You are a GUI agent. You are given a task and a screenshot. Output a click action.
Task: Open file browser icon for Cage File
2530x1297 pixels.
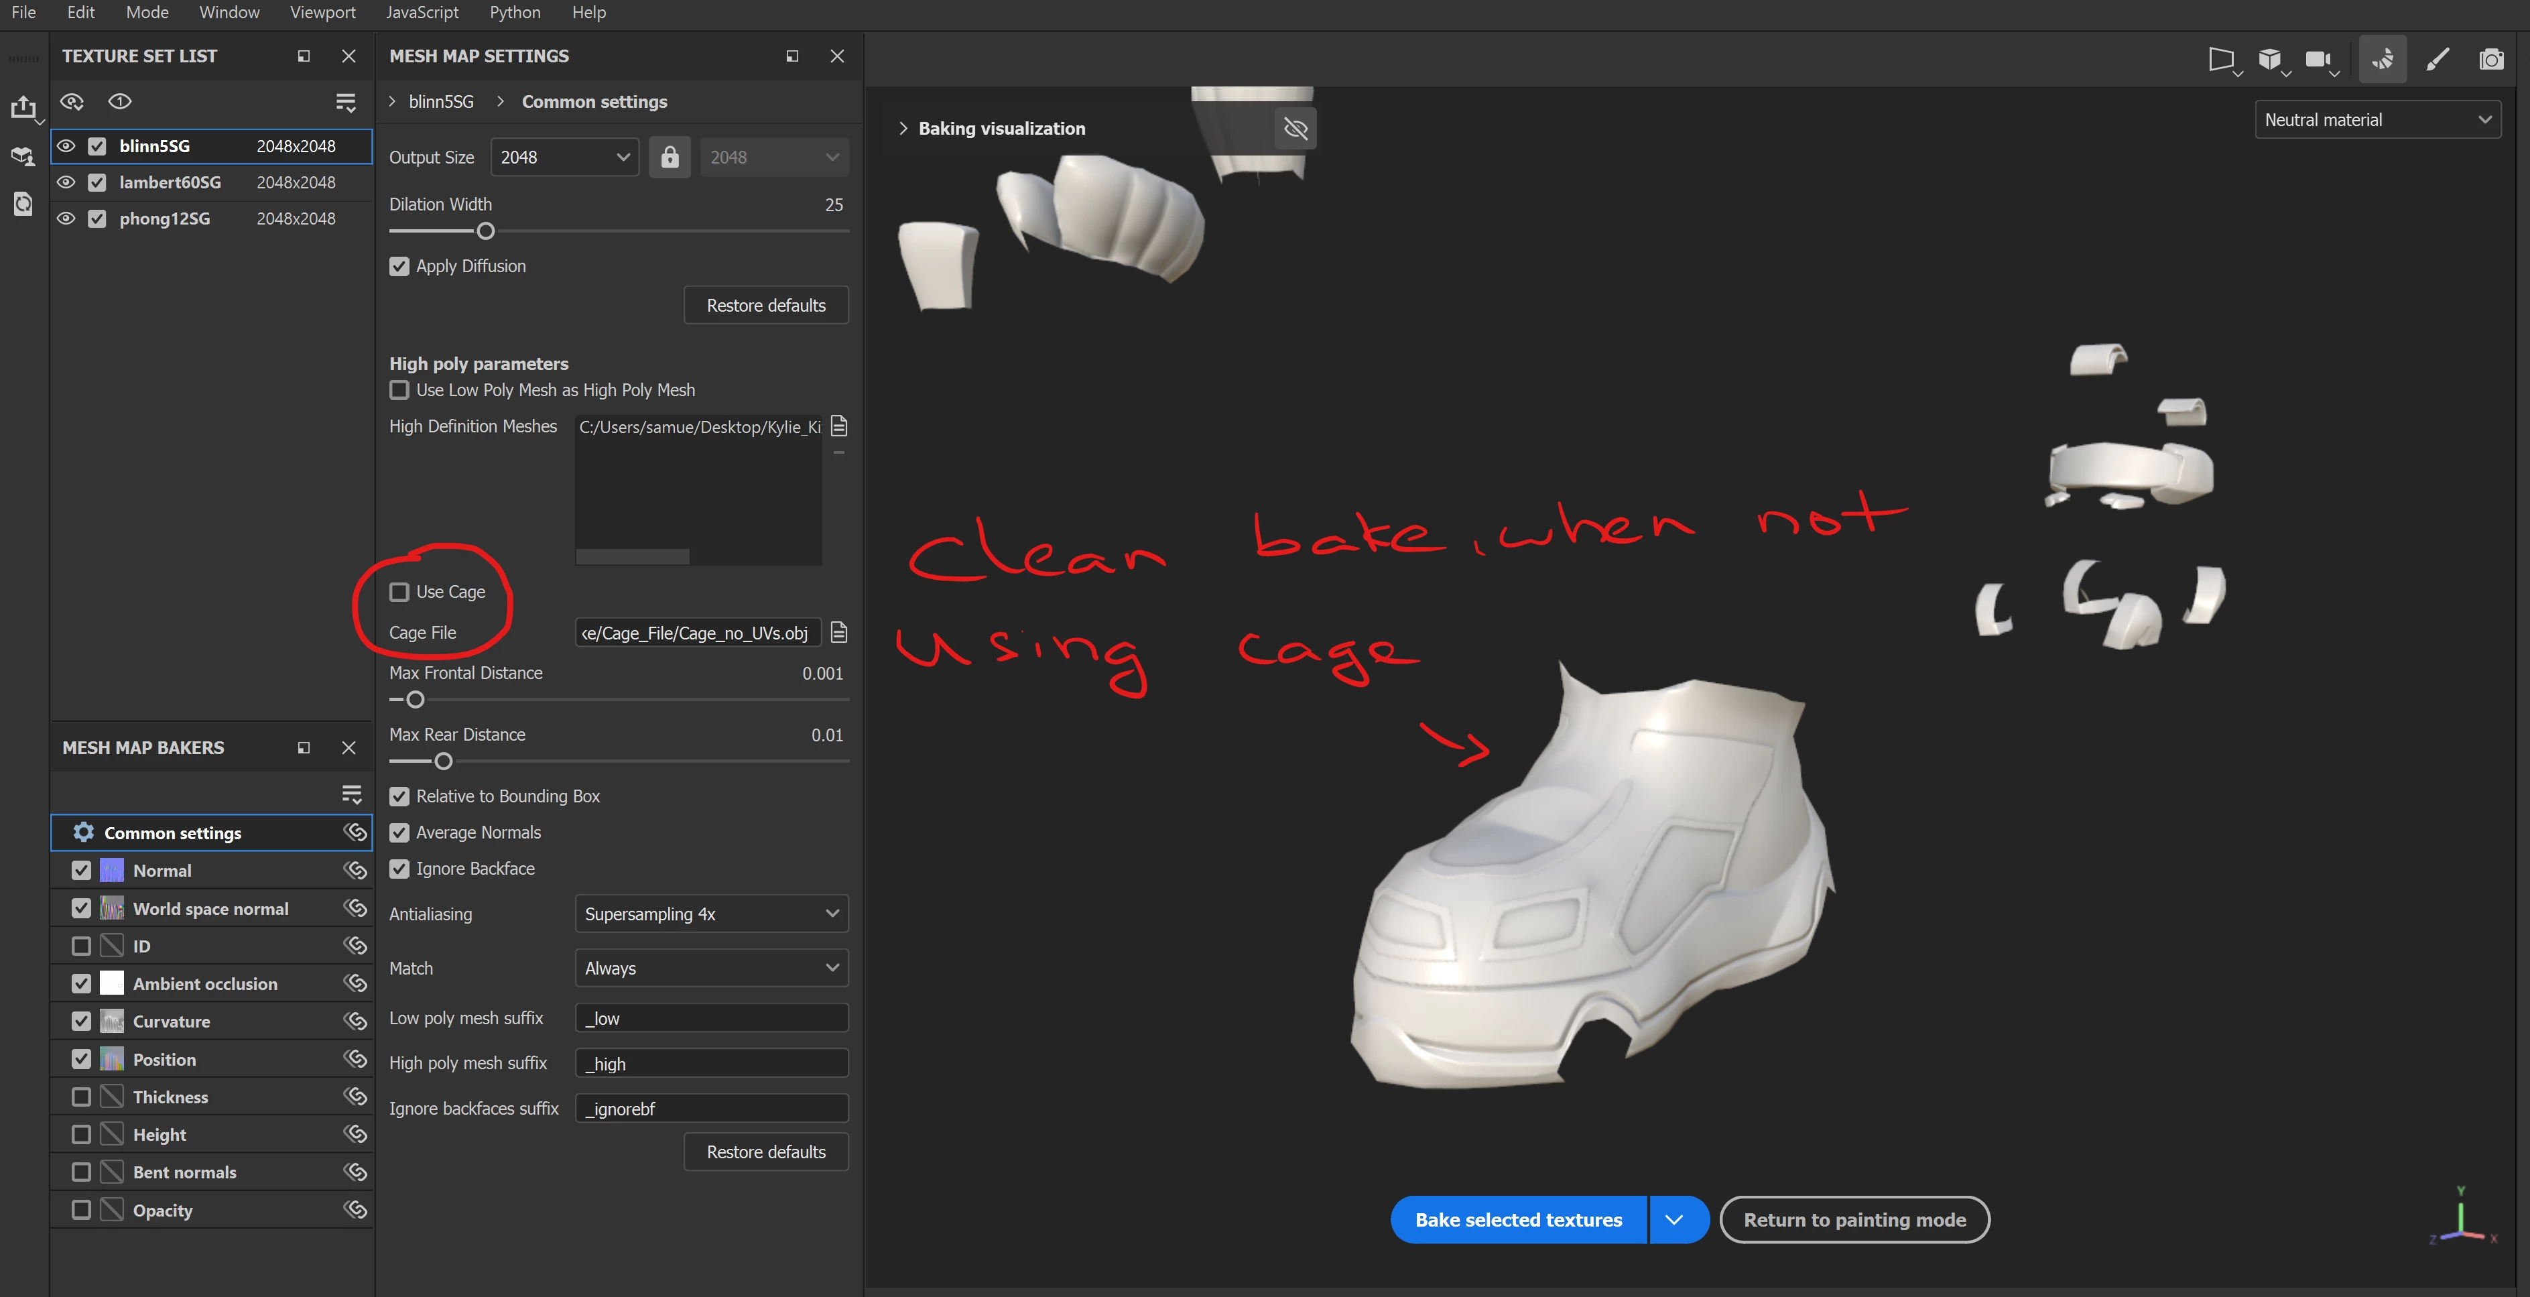coord(838,633)
